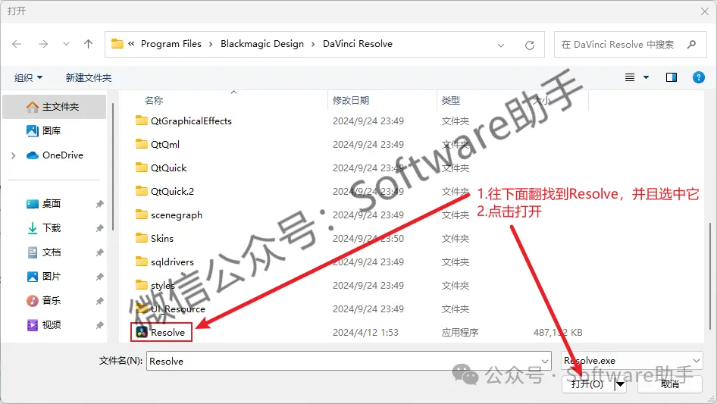Open the 打开 button split arrow
Screen dimensions: 717x404
(x=620, y=384)
